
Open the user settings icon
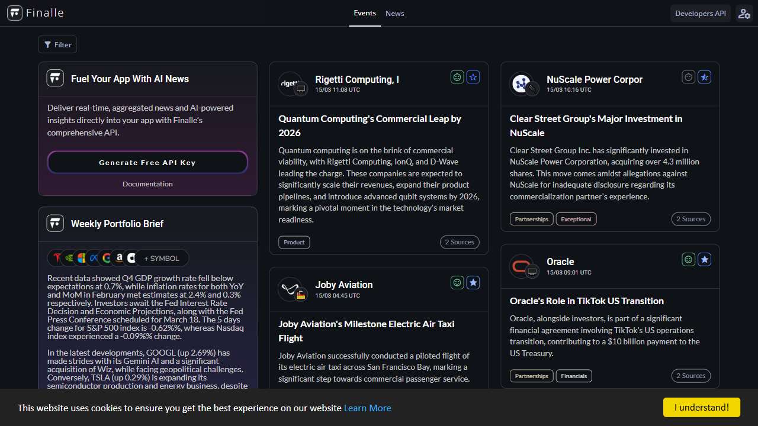pos(744,14)
